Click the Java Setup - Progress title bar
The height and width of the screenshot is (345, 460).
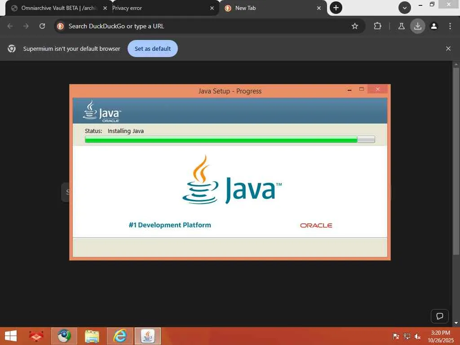pos(230,91)
